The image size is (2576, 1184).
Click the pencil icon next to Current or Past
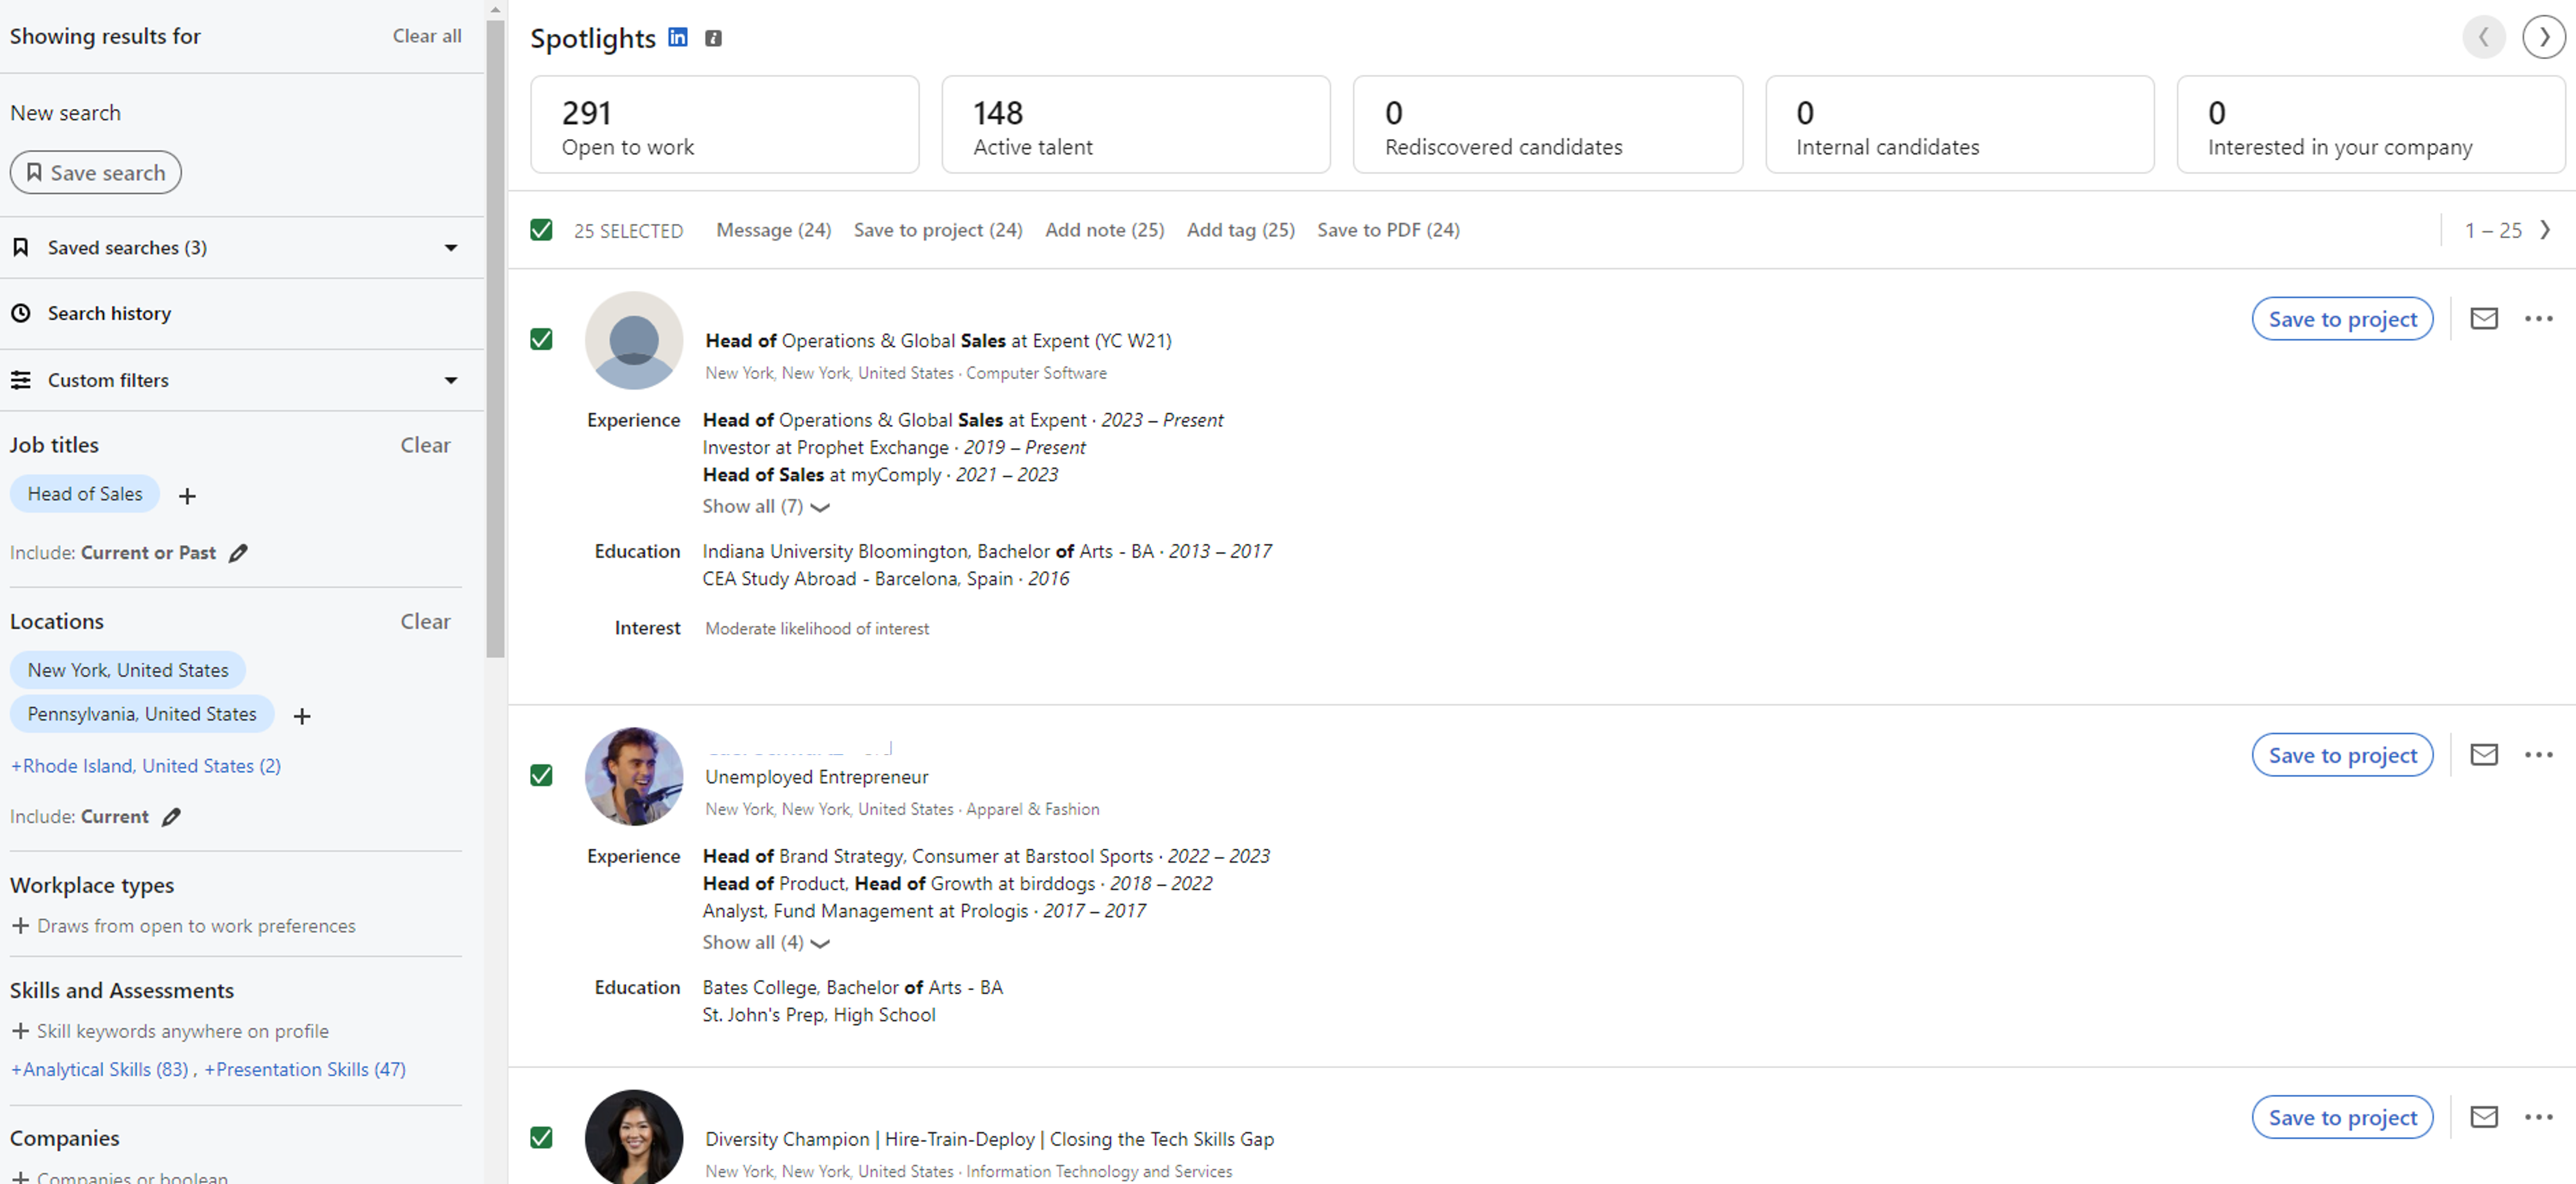coord(238,553)
